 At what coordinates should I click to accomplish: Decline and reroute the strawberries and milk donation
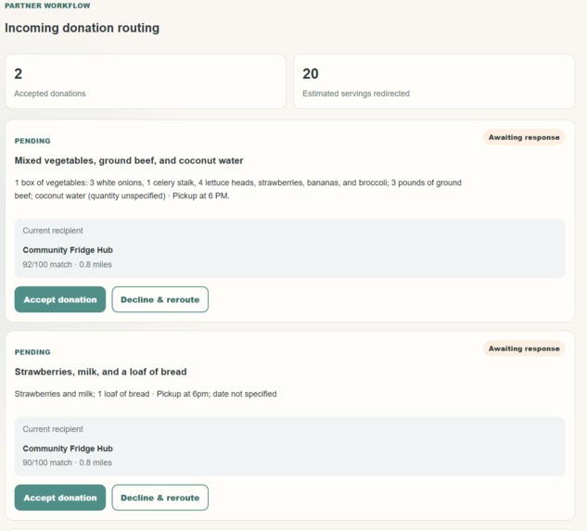point(160,498)
